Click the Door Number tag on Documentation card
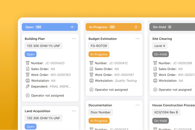This screenshot has height=130, width=195. point(100,112)
